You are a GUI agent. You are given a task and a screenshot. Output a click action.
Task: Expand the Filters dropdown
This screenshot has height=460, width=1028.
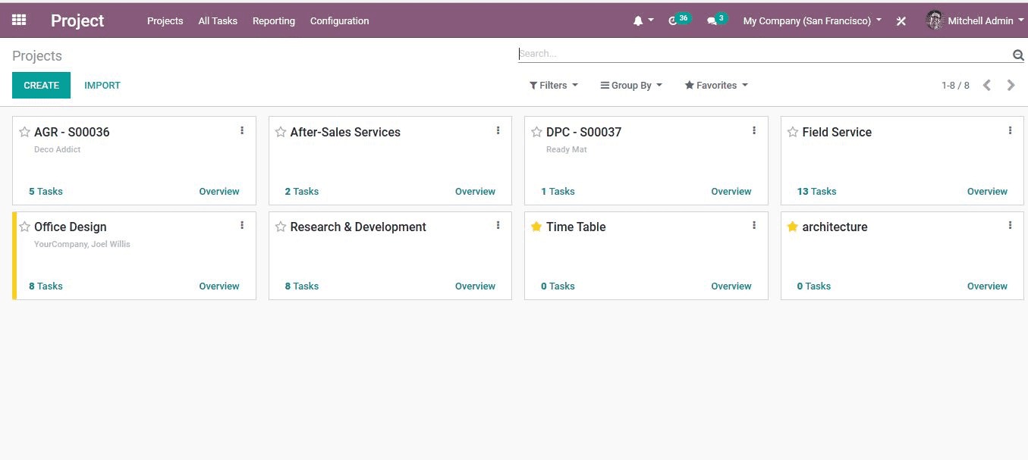[x=553, y=86]
